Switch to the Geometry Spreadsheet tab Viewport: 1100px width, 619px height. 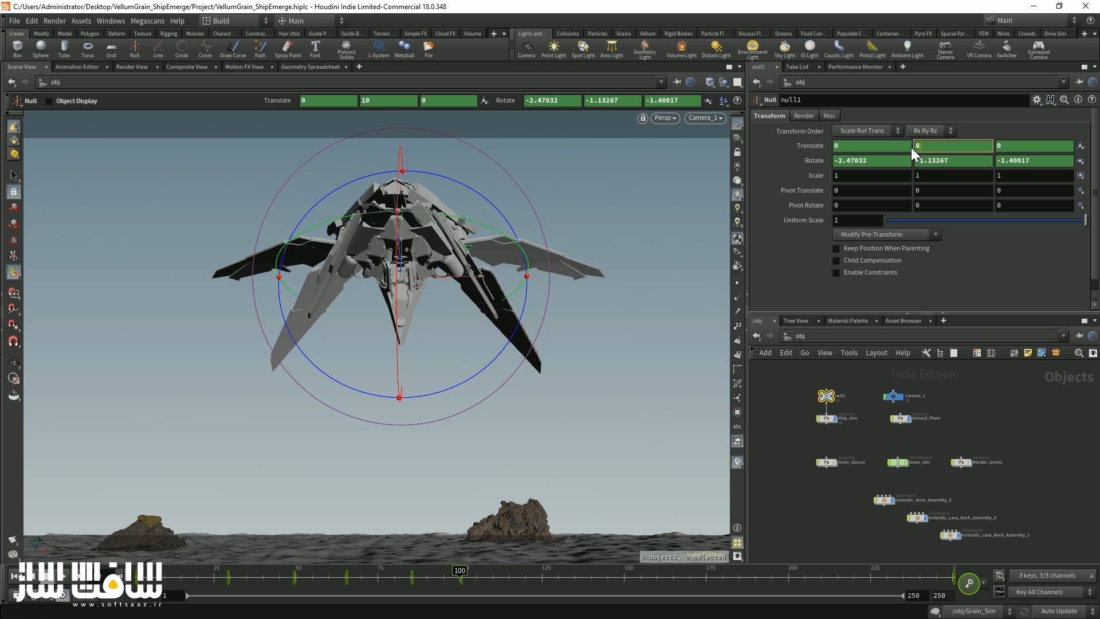(x=311, y=67)
